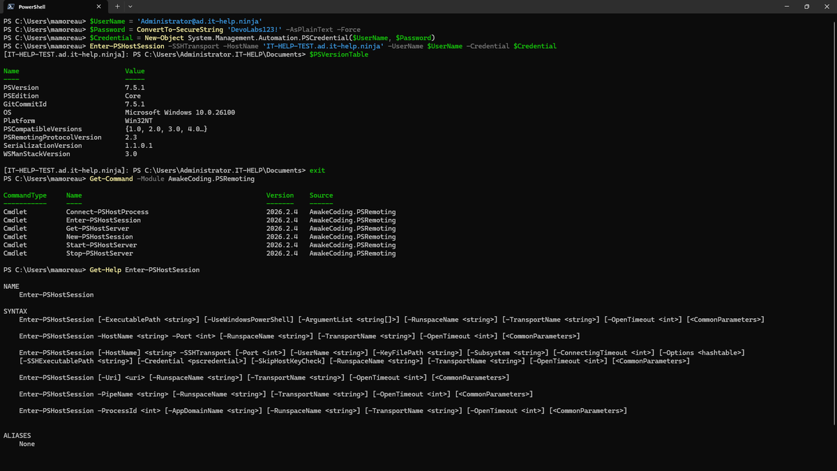
Task: Click the -Module parameter
Action: pos(151,179)
